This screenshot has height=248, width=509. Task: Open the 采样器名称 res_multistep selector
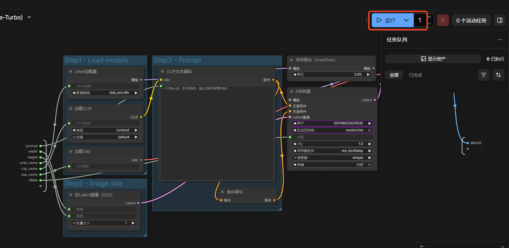pyautogui.click(x=332, y=151)
